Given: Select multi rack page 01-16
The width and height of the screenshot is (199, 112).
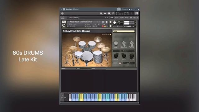Looking at the screenshot, I should 112,18.
